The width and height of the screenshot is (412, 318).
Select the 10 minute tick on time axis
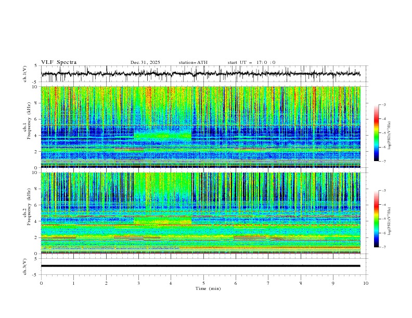coord(366,283)
